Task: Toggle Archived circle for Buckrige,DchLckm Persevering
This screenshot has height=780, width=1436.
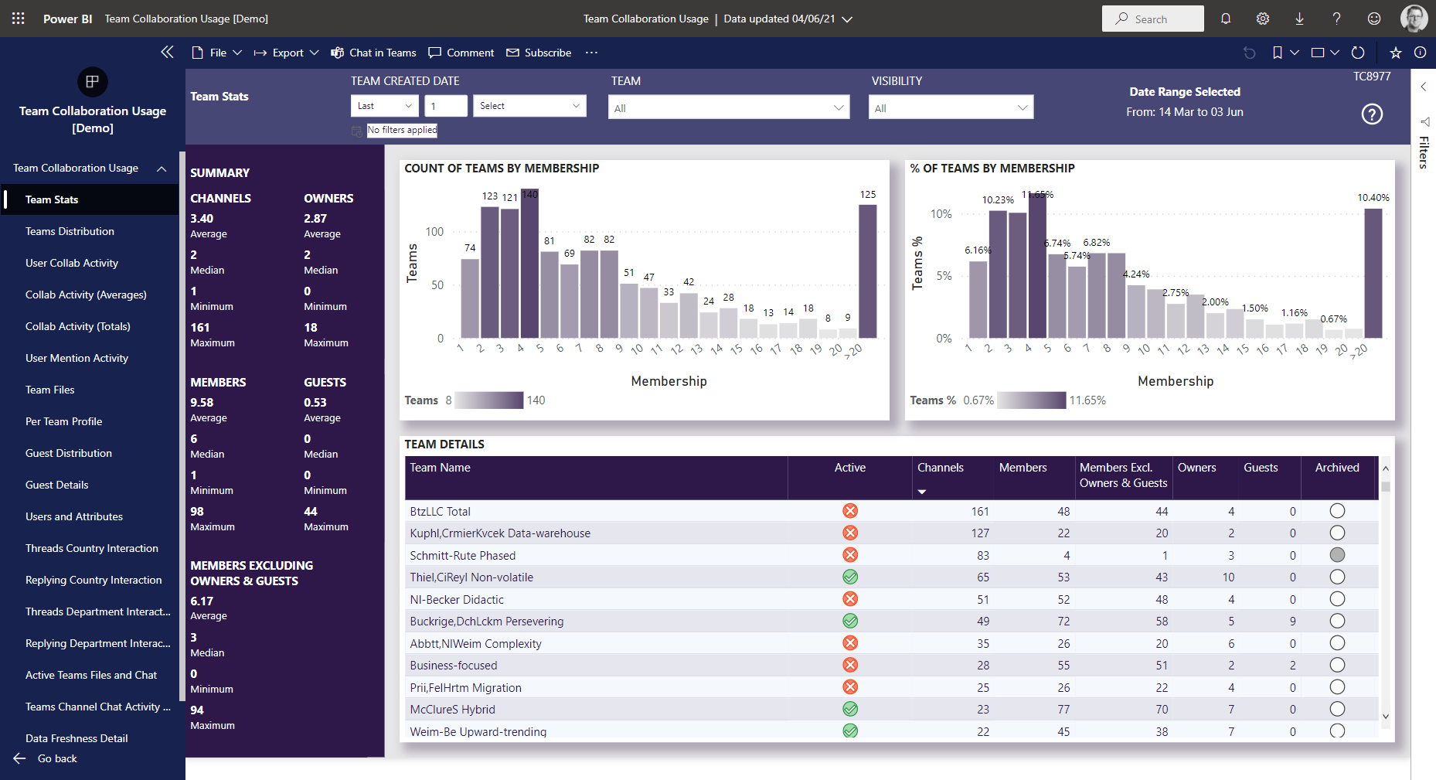Action: click(x=1338, y=621)
